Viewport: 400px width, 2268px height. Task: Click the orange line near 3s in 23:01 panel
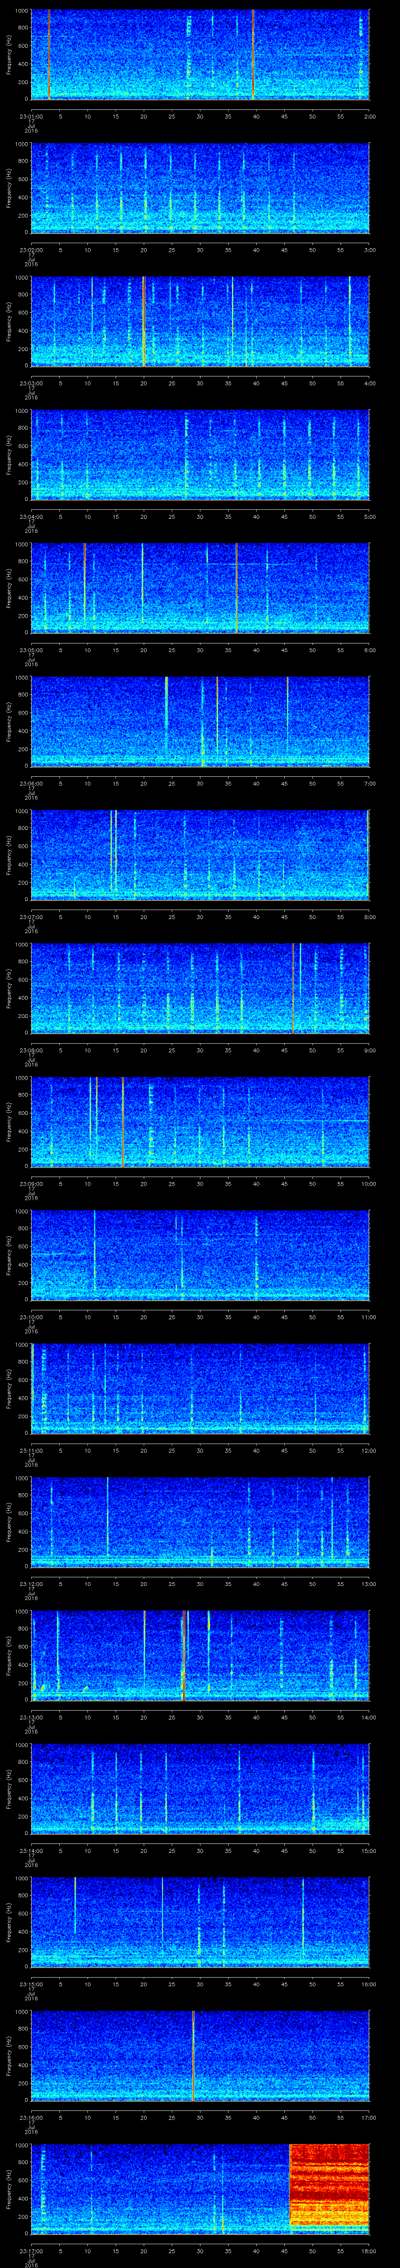(x=49, y=55)
